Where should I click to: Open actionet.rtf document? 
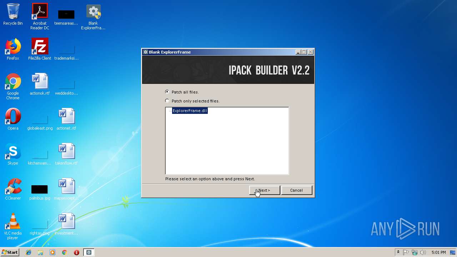pyautogui.click(x=66, y=120)
